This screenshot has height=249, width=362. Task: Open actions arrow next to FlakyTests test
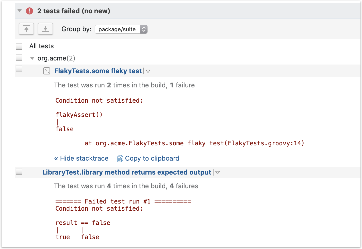tap(148, 71)
